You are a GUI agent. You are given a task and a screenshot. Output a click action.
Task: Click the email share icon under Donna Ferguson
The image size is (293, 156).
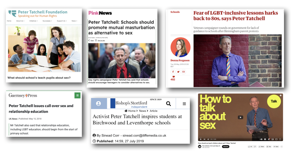click(x=184, y=72)
